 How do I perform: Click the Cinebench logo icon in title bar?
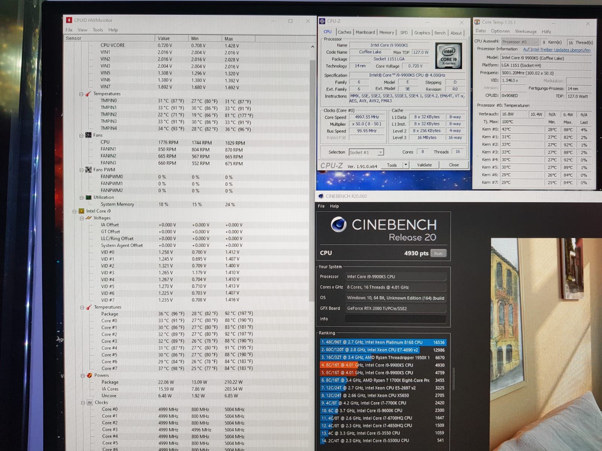tap(321, 196)
